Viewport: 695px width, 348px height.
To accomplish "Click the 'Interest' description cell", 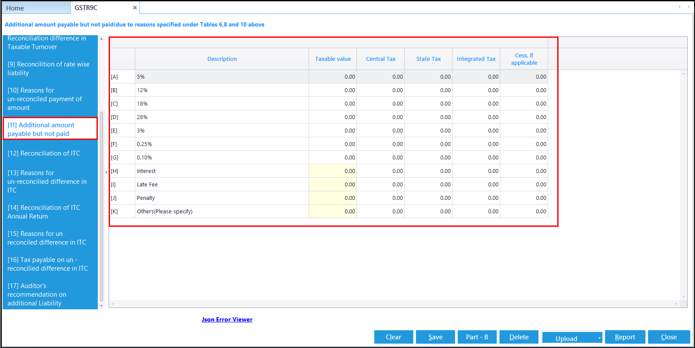I will pos(222,171).
